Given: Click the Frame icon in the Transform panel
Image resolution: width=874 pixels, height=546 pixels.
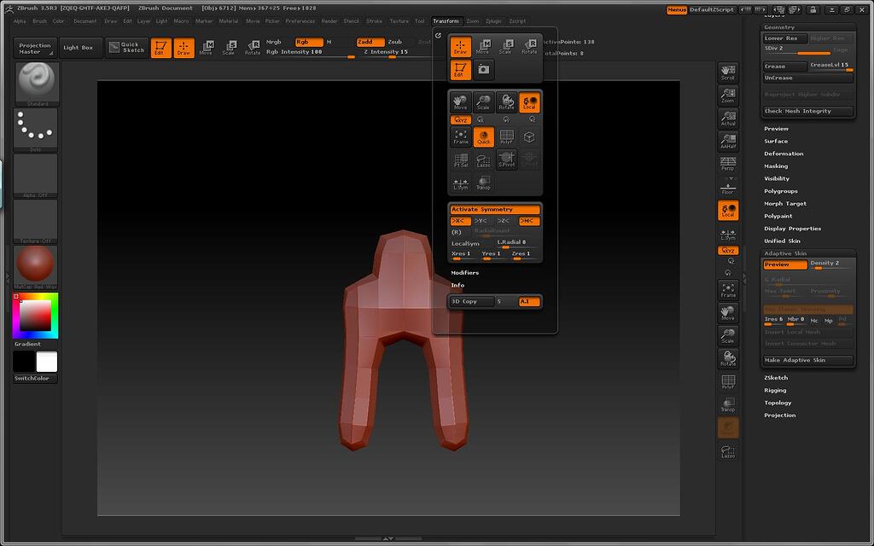Looking at the screenshot, I should click(x=460, y=137).
